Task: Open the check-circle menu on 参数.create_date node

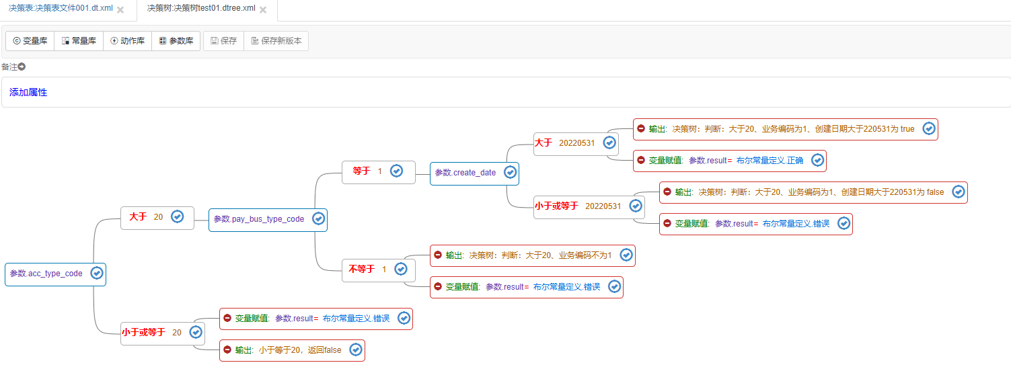Action: click(x=510, y=172)
